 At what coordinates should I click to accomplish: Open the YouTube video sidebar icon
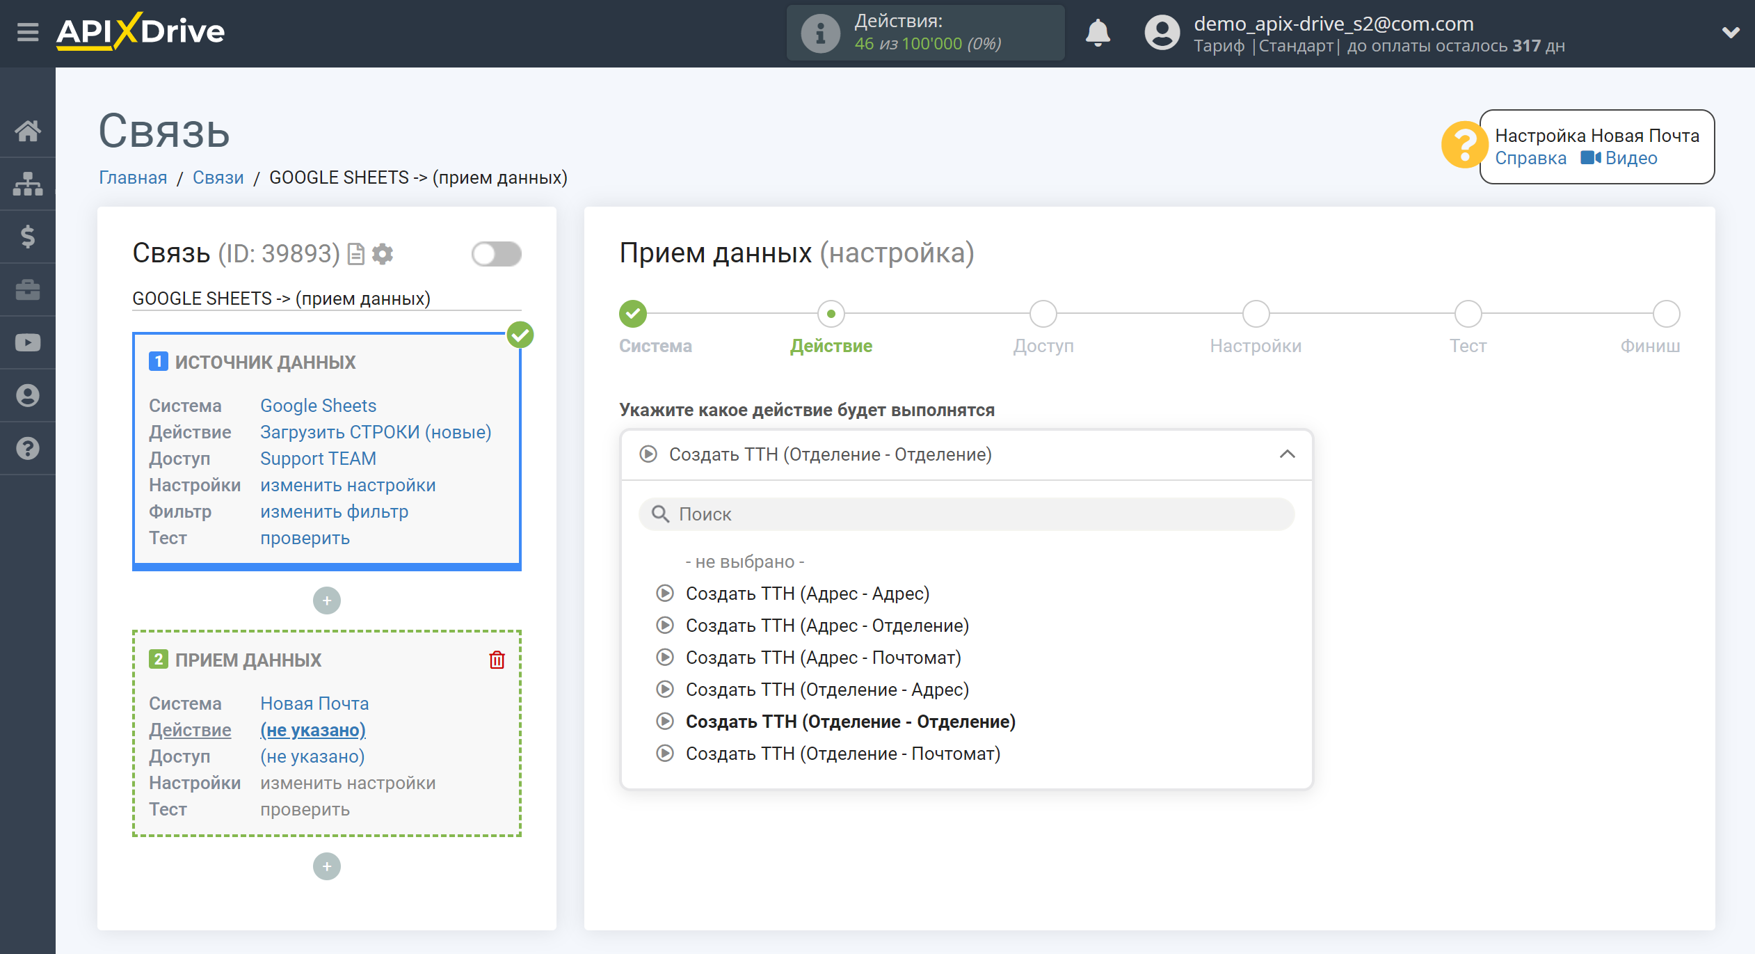(x=28, y=342)
